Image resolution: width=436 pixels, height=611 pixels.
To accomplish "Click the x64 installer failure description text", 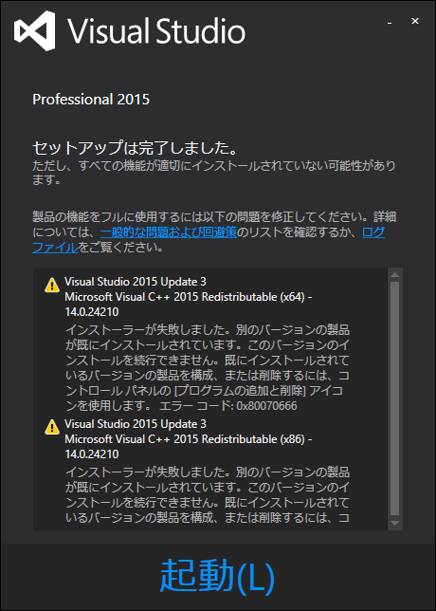I will (x=208, y=368).
